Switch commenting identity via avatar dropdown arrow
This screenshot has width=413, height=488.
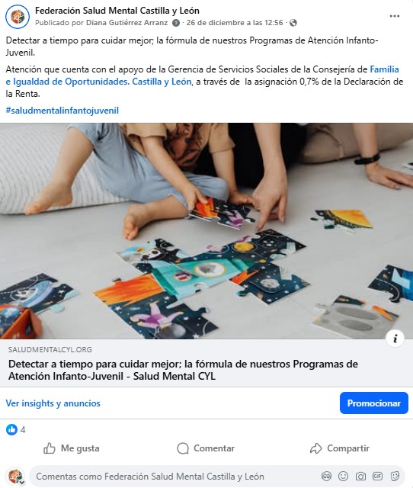pyautogui.click(x=22, y=483)
